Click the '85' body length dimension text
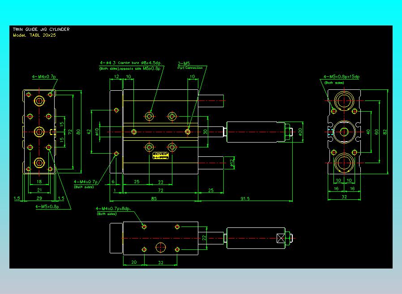The height and width of the screenshot is (294, 402). [154, 198]
